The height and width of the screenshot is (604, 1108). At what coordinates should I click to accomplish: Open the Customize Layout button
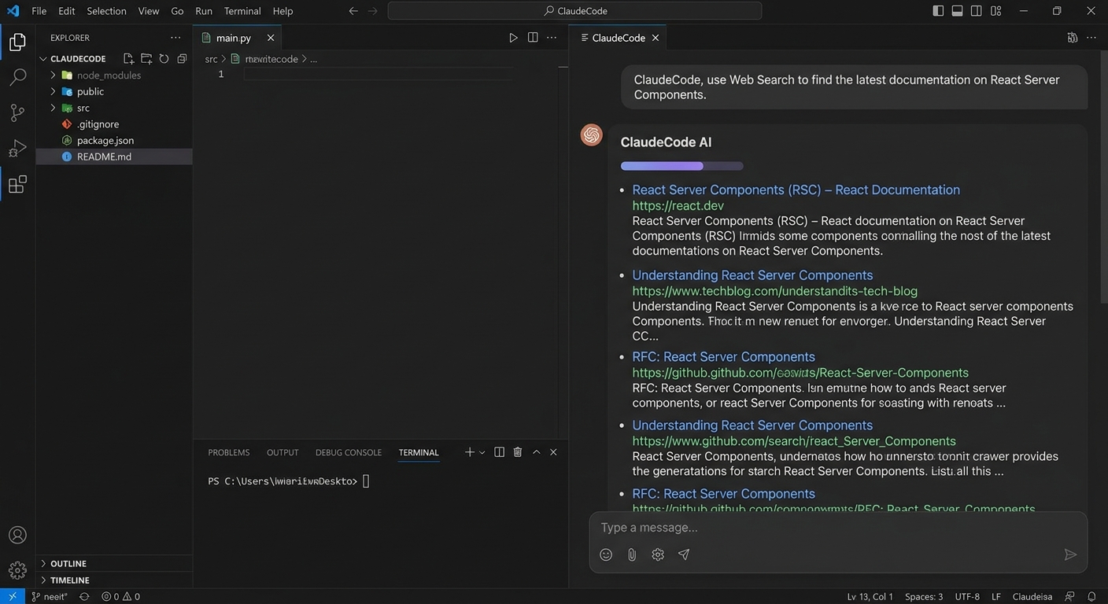995,11
